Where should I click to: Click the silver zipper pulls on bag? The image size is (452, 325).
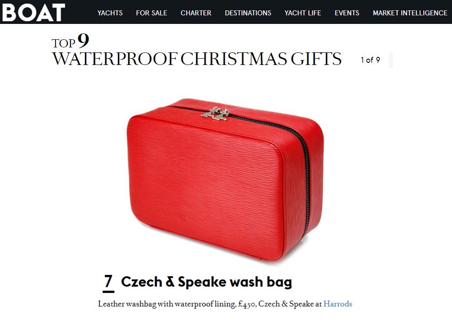click(x=215, y=112)
